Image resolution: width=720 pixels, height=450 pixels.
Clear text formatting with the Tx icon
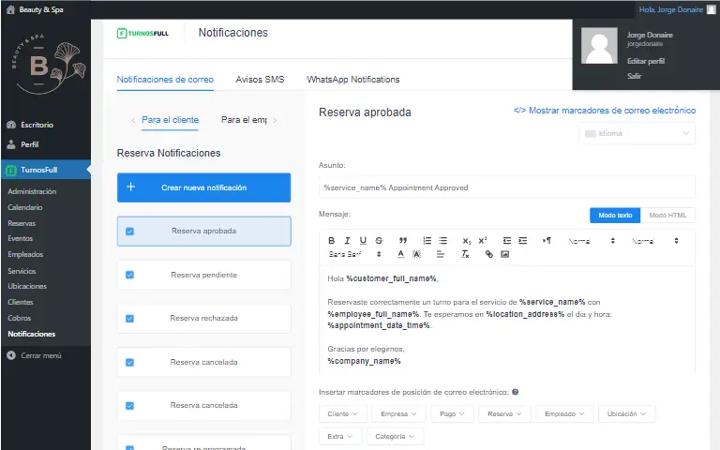(465, 254)
